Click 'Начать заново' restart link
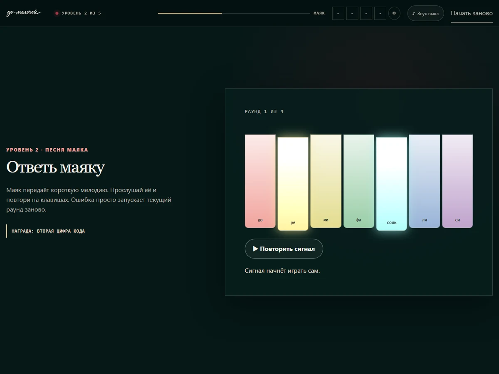 tap(472, 13)
